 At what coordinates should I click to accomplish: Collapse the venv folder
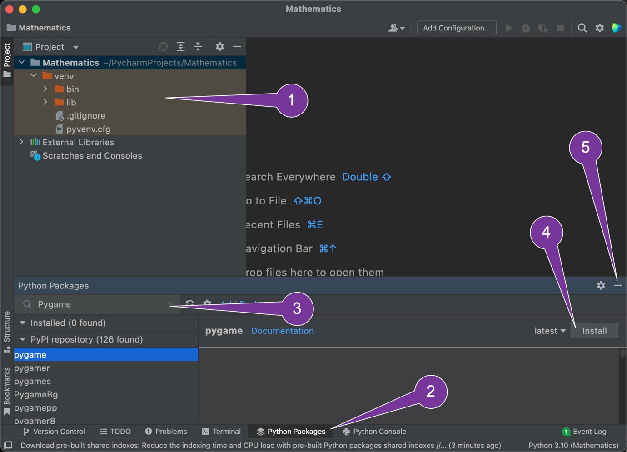click(34, 75)
